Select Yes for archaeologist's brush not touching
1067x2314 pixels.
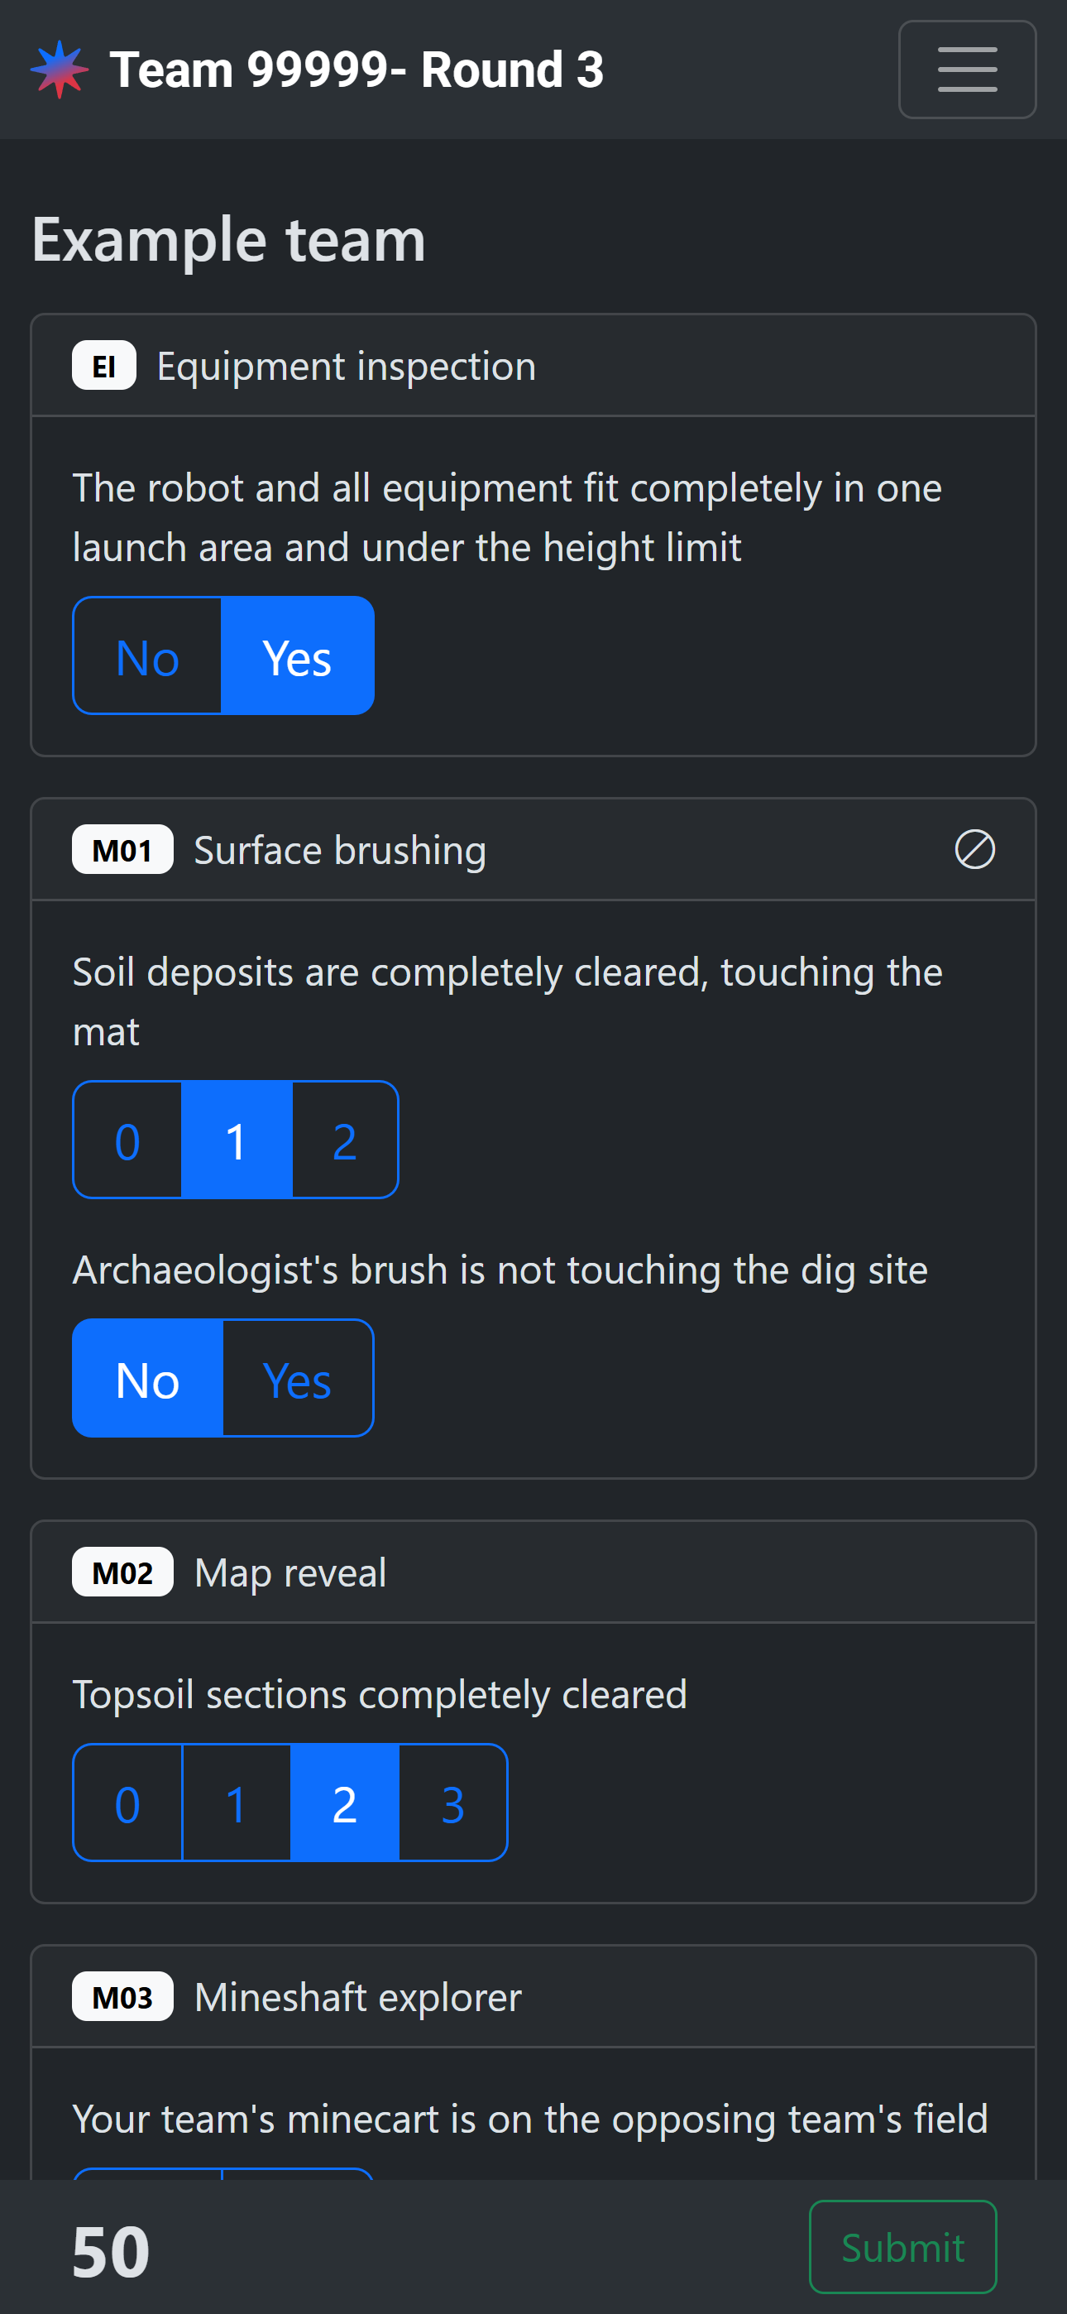click(x=297, y=1378)
